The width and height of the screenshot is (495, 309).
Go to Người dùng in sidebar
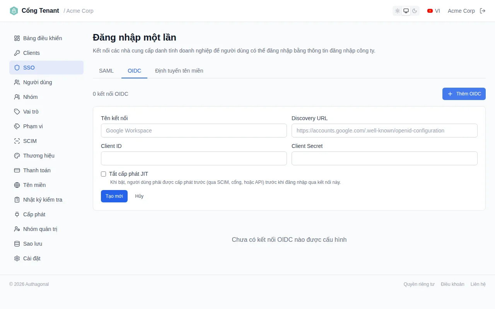click(x=46, y=82)
